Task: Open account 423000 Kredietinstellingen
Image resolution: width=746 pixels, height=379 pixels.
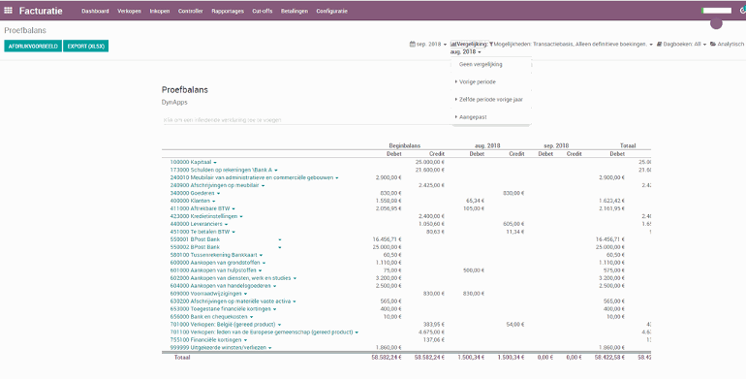Action: [206, 216]
